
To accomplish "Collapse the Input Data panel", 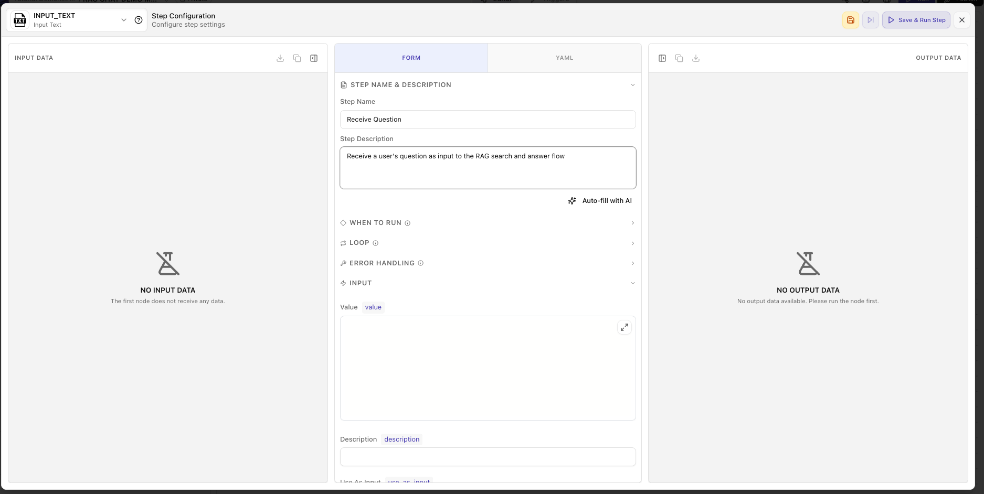I will click(x=314, y=58).
